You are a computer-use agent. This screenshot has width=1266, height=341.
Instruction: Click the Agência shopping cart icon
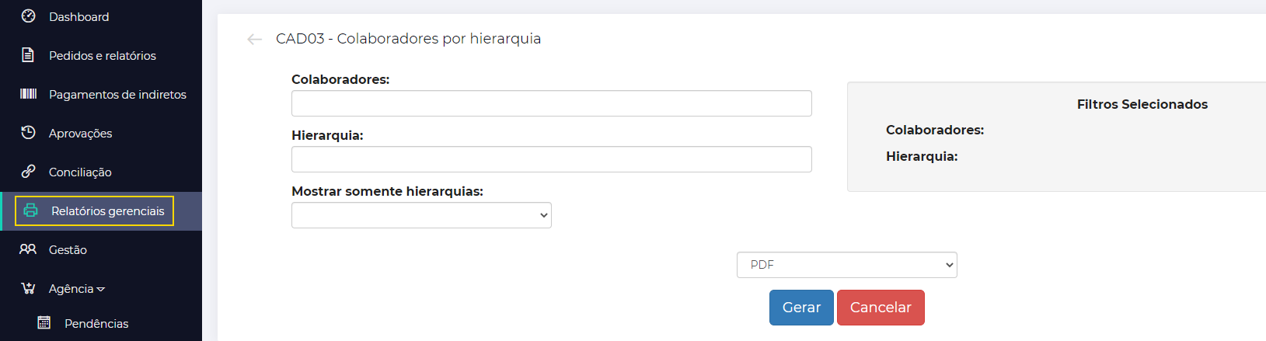[28, 288]
